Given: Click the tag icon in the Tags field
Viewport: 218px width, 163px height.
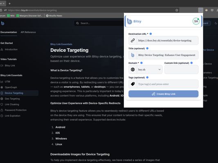Looking at the screenshot, I should click(133, 84).
